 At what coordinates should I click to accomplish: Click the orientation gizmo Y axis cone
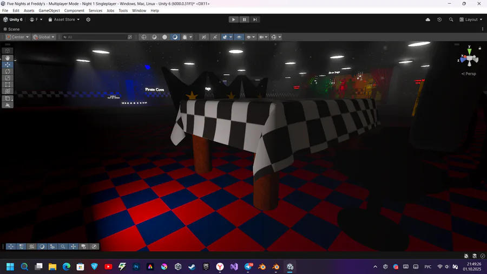(x=469, y=51)
